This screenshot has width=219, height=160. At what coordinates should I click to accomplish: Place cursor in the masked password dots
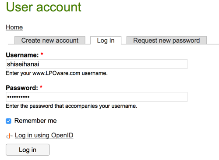(x=18, y=97)
